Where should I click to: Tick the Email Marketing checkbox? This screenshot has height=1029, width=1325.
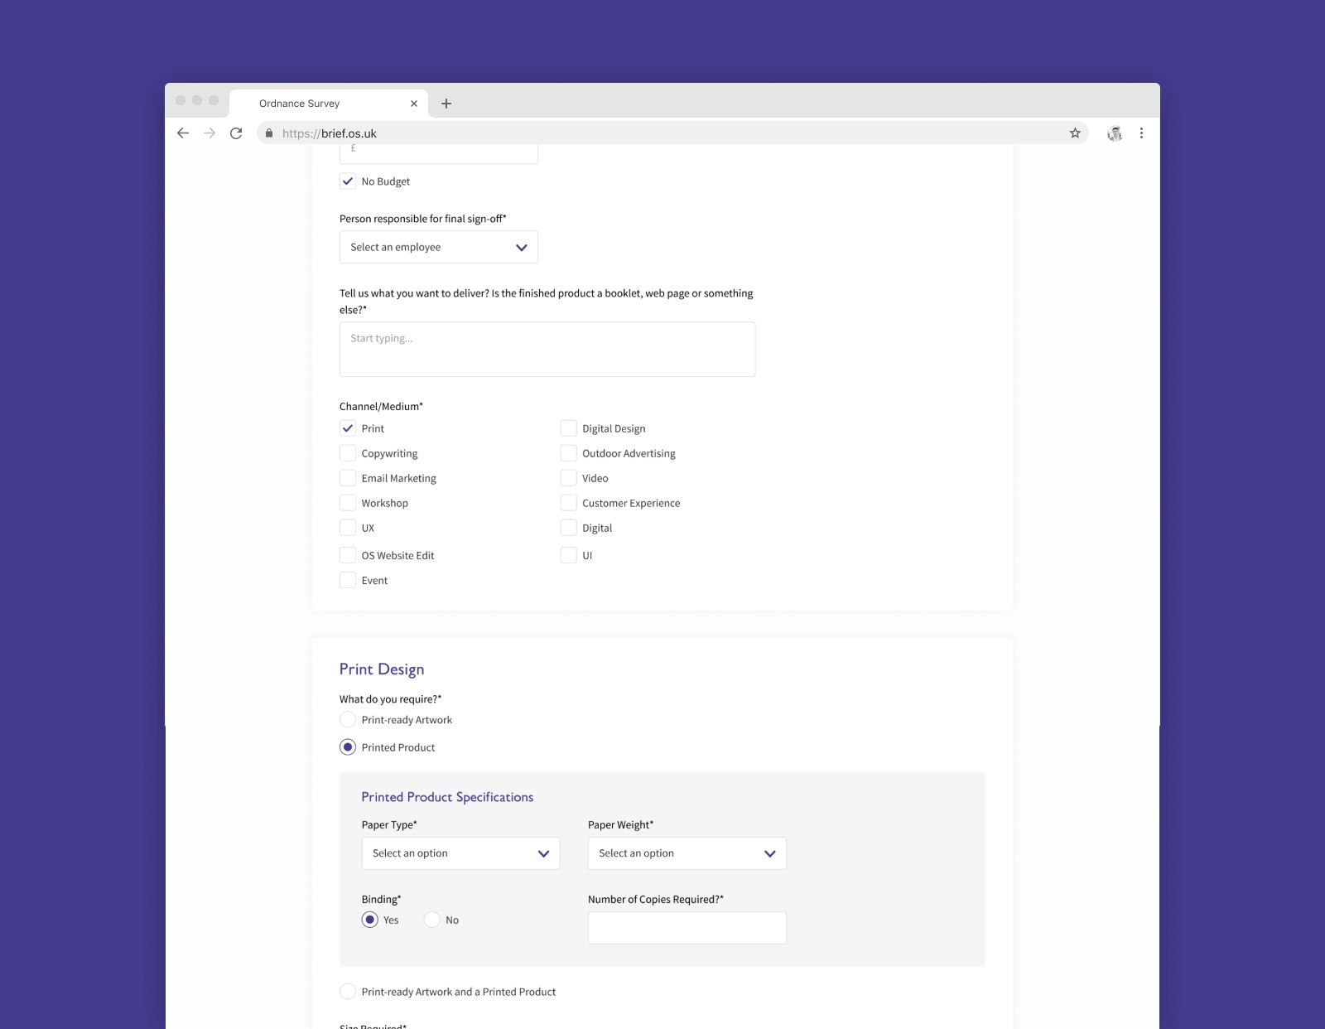point(348,478)
